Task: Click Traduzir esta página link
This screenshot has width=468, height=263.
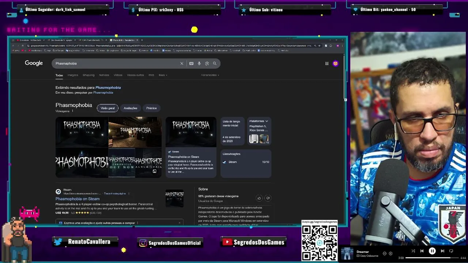Action: pos(115,194)
